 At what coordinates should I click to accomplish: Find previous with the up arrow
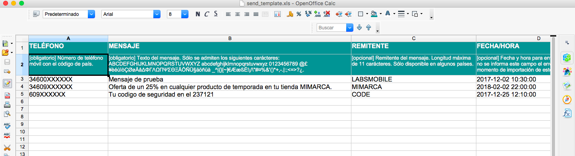click(368, 27)
